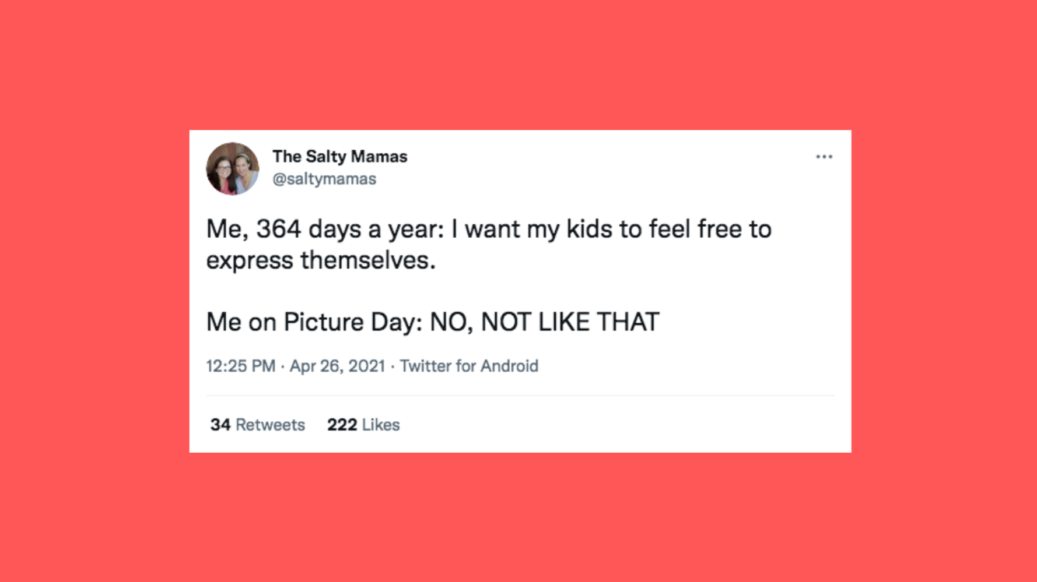The height and width of the screenshot is (582, 1037).
Task: Click the word Likes
Action: (x=381, y=425)
